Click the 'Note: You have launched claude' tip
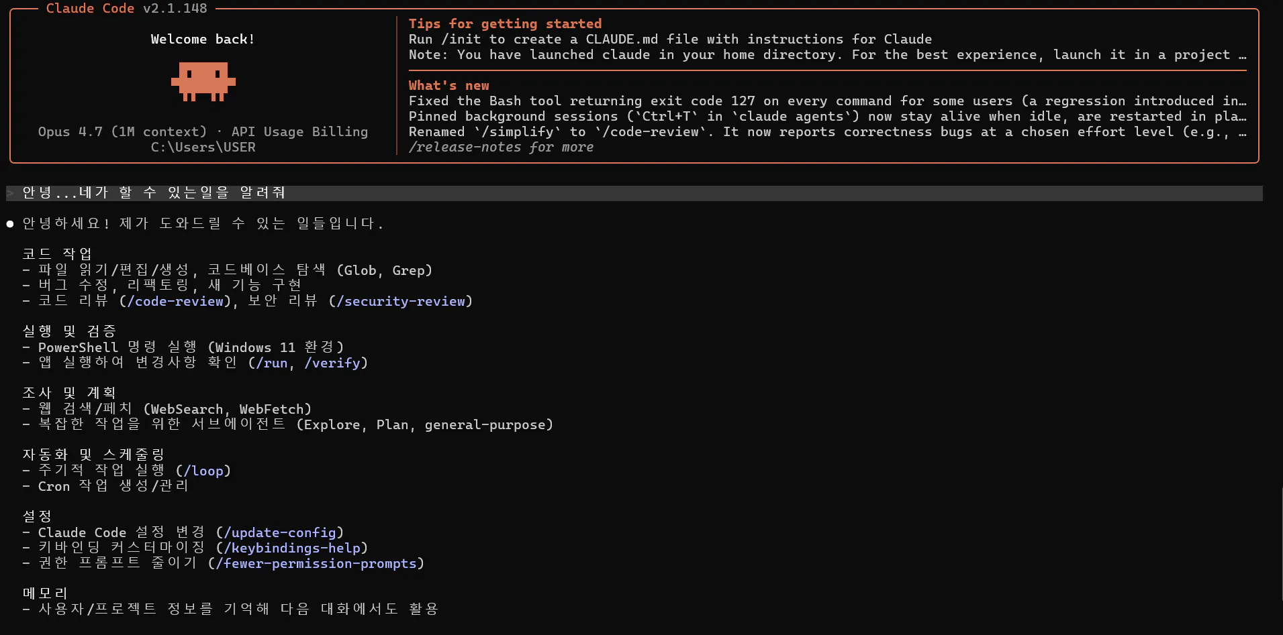Screen dimensions: 1283x635 click(827, 54)
